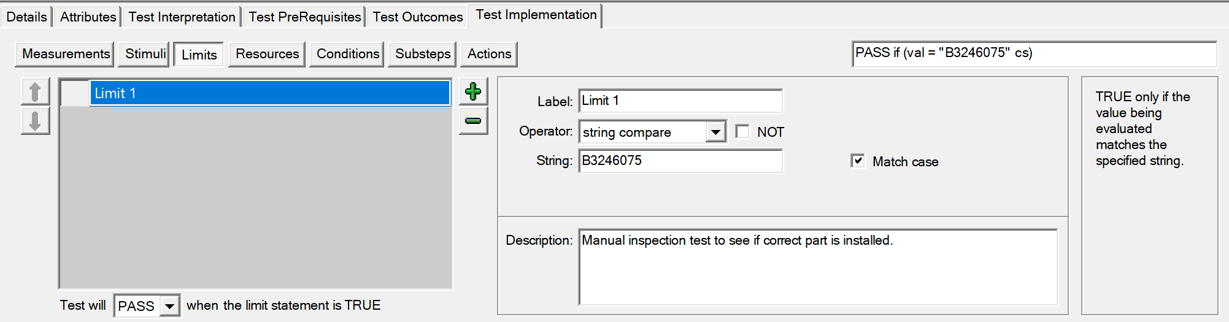Open the Conditions section

[x=347, y=54]
